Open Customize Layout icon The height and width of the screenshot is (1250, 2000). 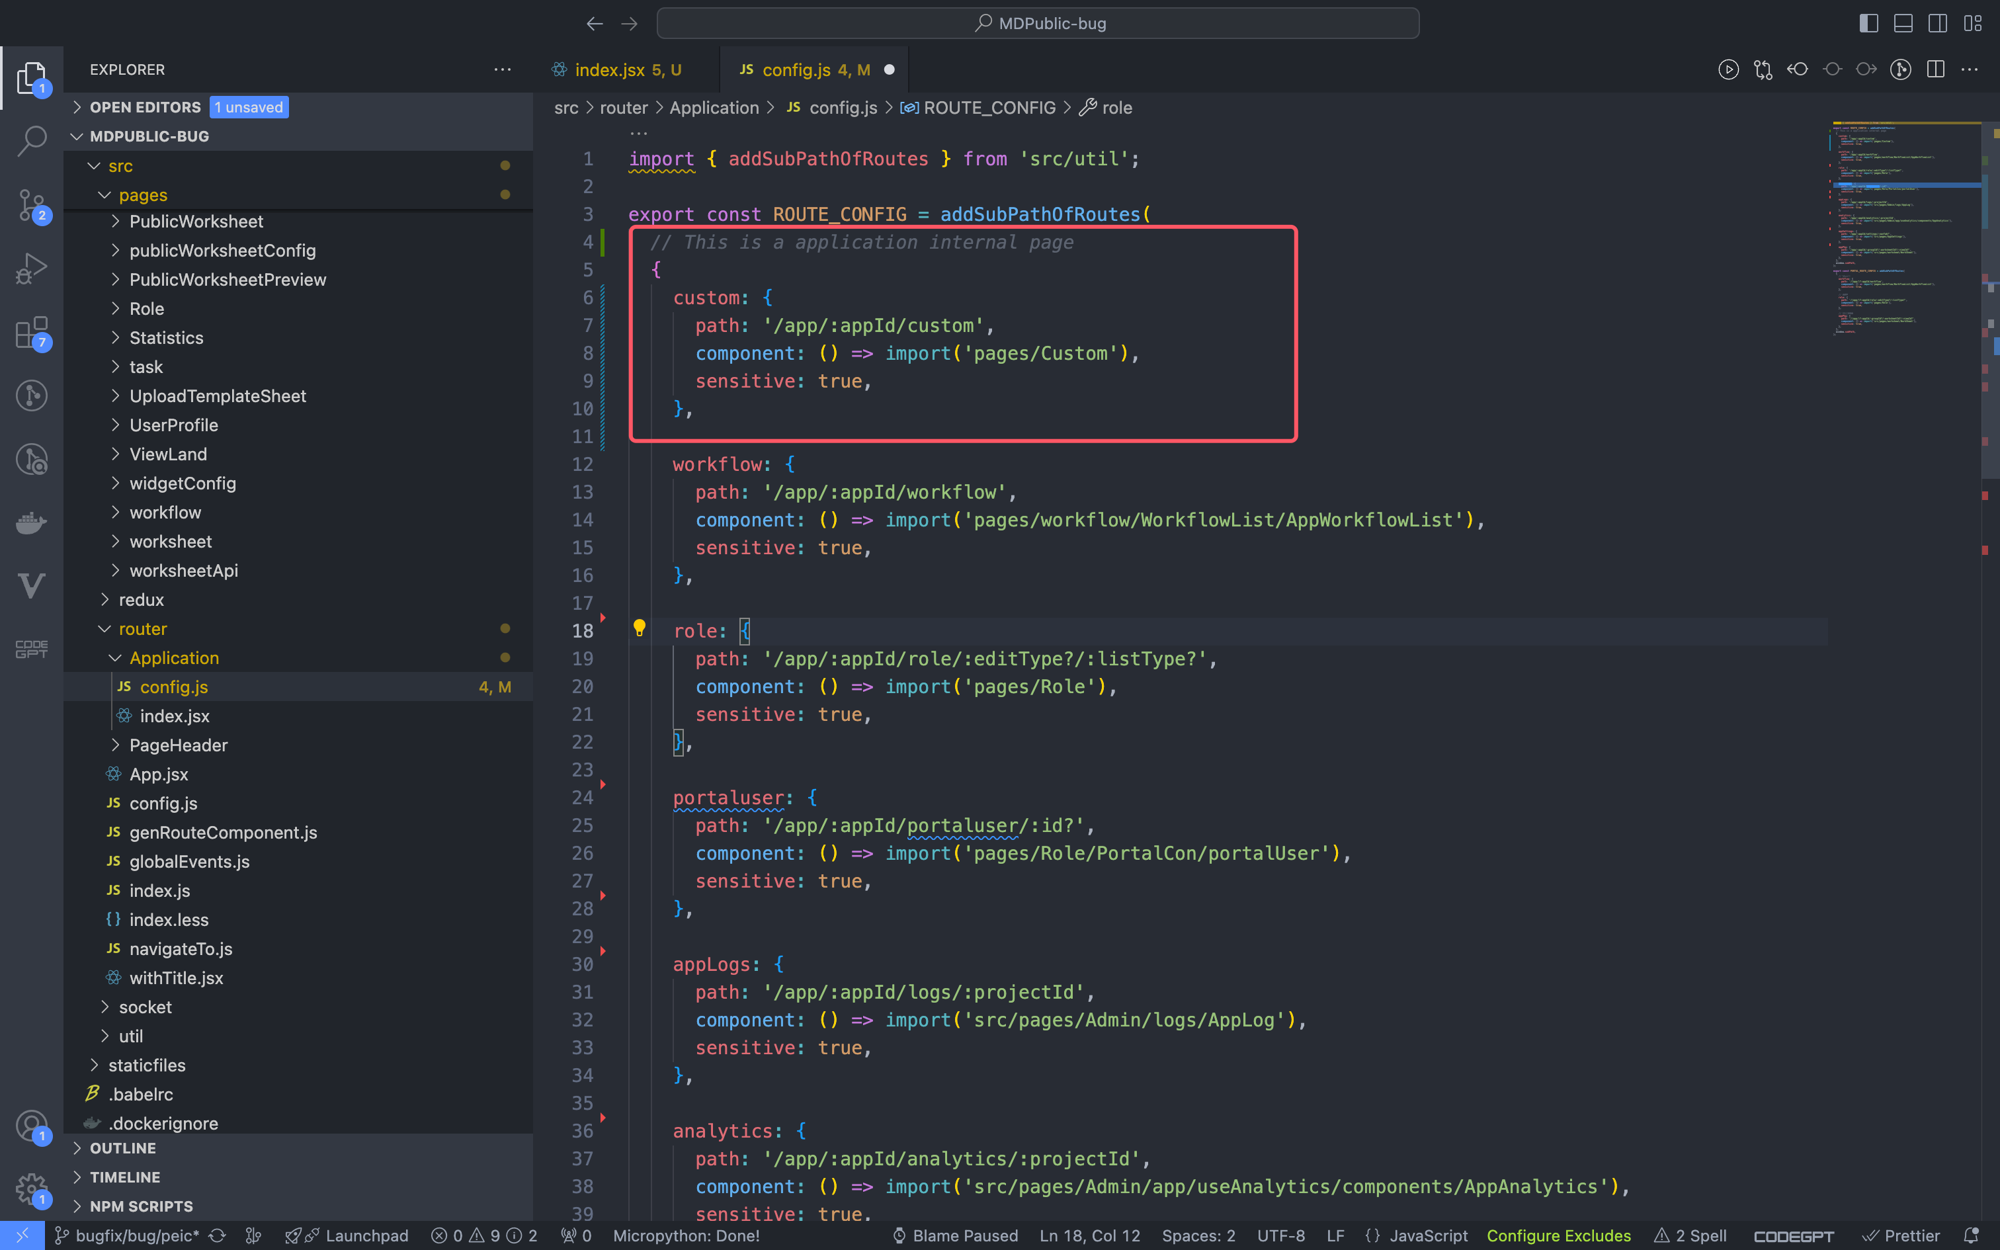point(1973,23)
